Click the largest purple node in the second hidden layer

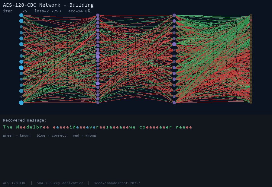pyautogui.click(x=174, y=44)
